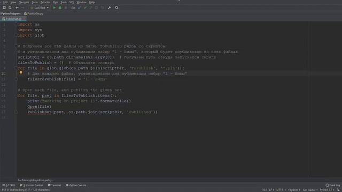
Task: Click the lock read-only toggle icon
Action: (338, 190)
